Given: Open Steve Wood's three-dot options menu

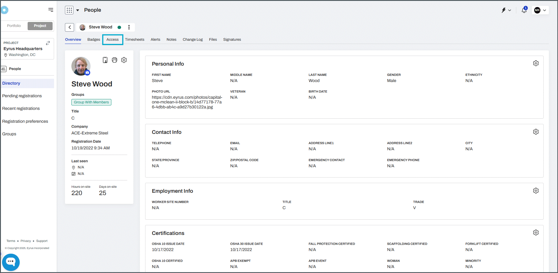Looking at the screenshot, I should pos(129,27).
